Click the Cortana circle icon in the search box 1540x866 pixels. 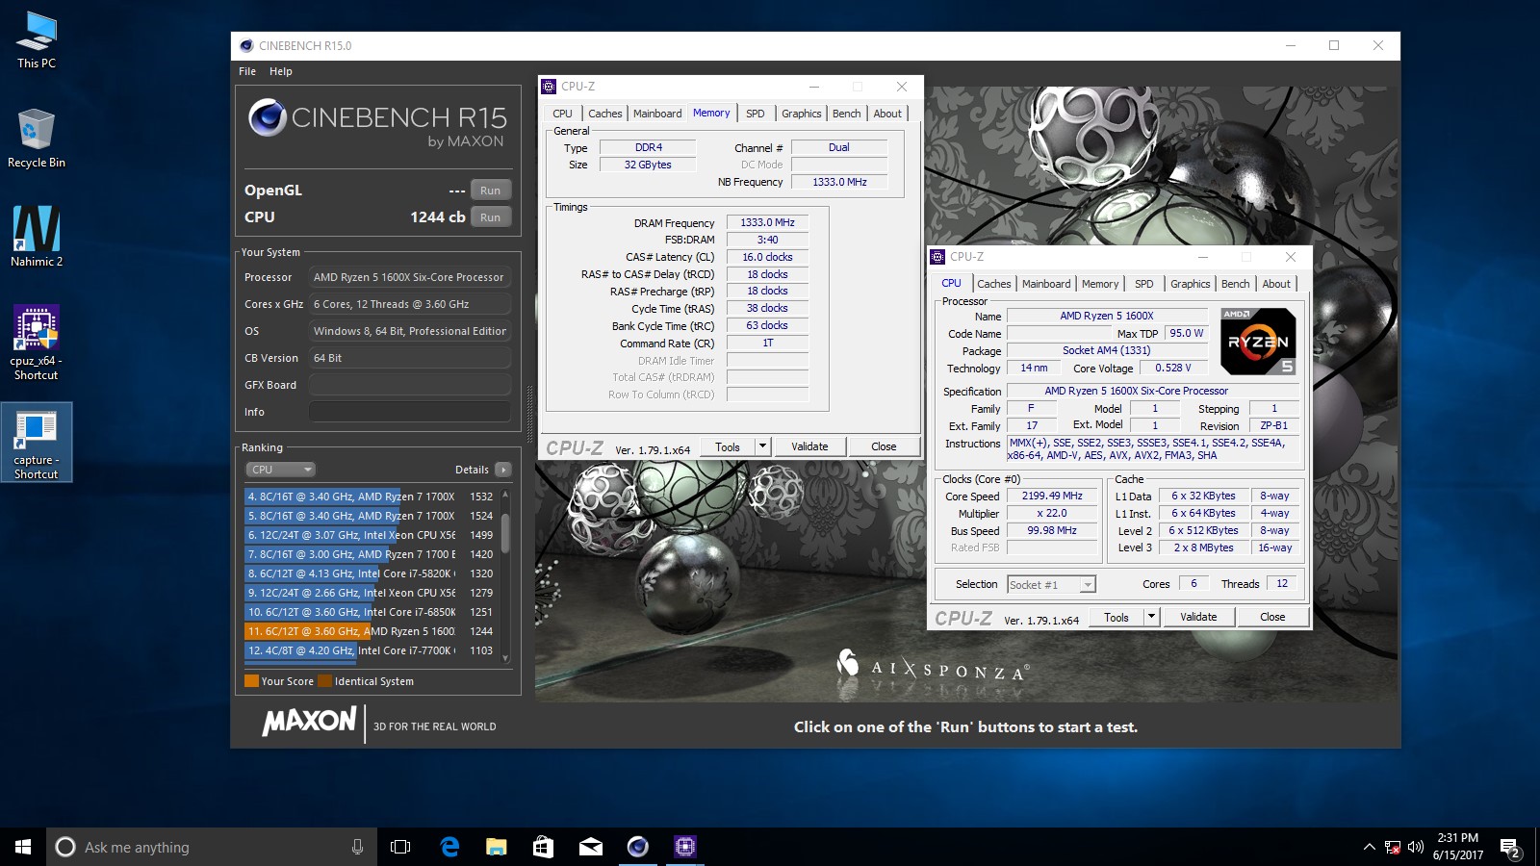pyautogui.click(x=65, y=847)
